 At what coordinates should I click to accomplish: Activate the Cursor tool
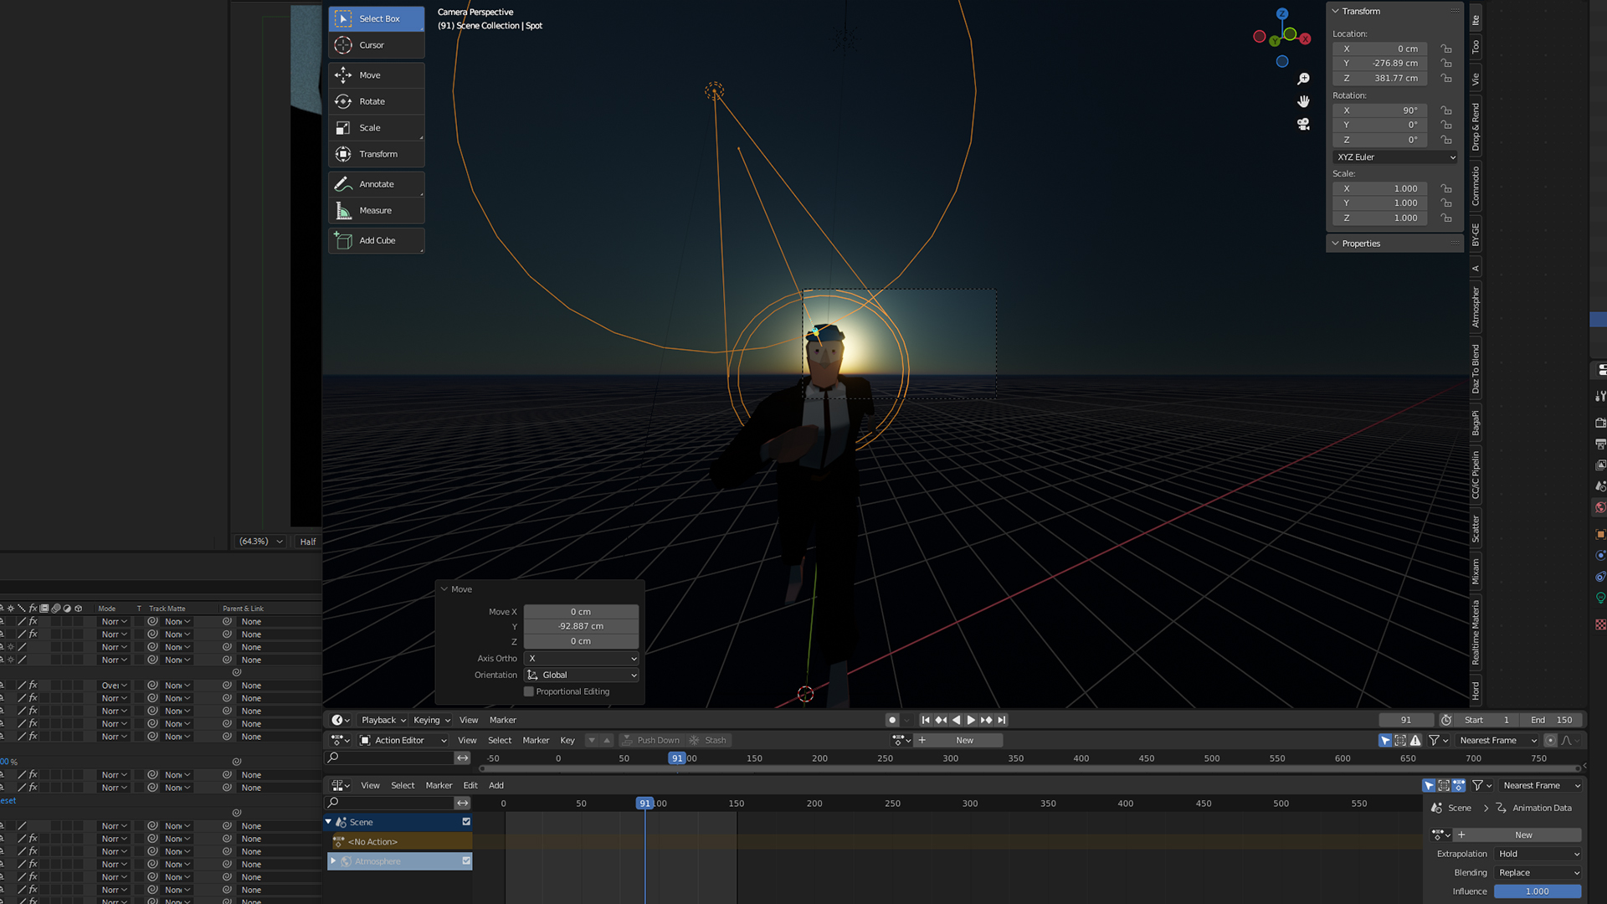click(377, 45)
